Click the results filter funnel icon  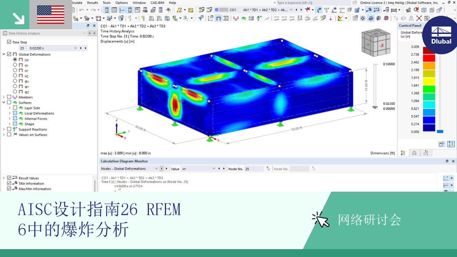coord(201,18)
